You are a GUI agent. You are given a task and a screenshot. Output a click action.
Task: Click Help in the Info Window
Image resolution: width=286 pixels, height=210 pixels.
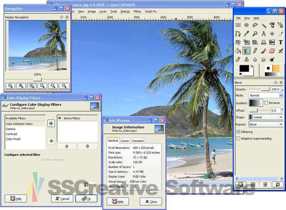point(118,201)
